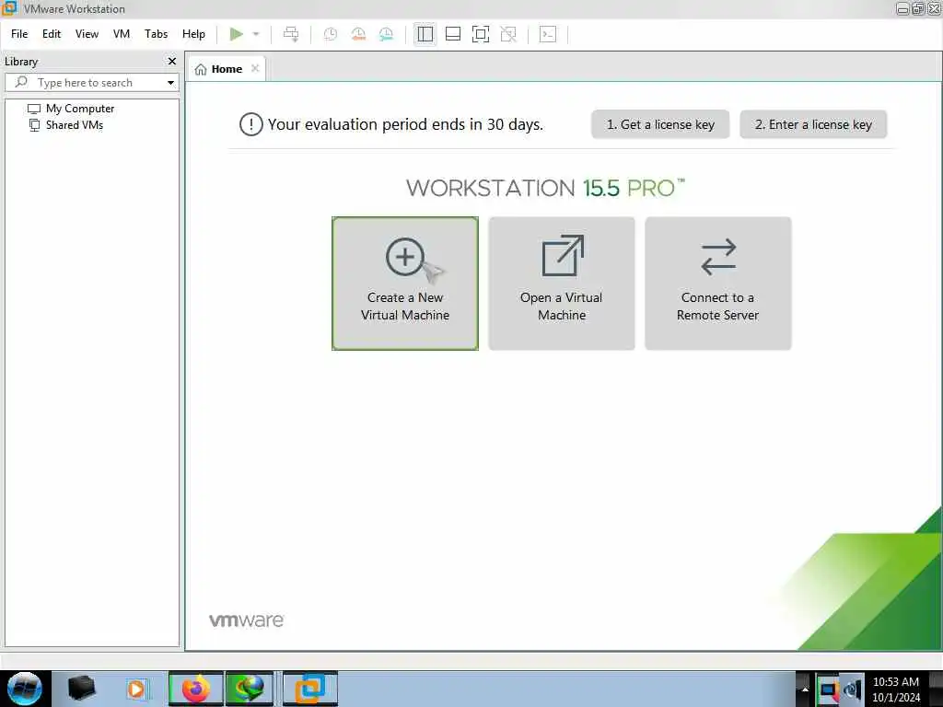Click the green Power On play icon

pyautogui.click(x=237, y=34)
